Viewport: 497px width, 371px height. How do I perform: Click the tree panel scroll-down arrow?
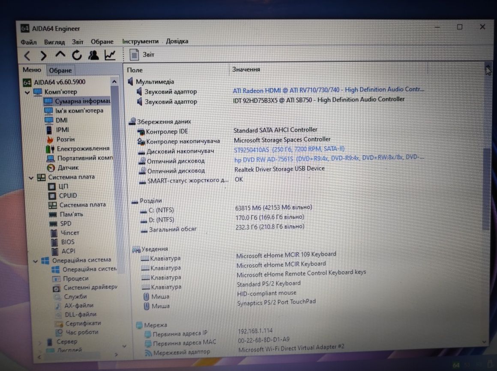pyautogui.click(x=124, y=346)
